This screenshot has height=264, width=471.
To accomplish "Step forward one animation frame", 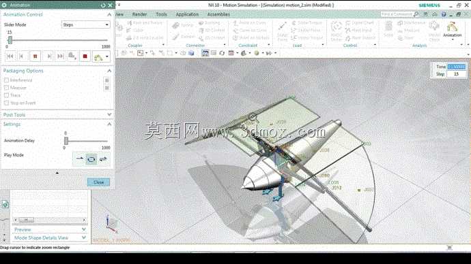I will click(x=49, y=56).
